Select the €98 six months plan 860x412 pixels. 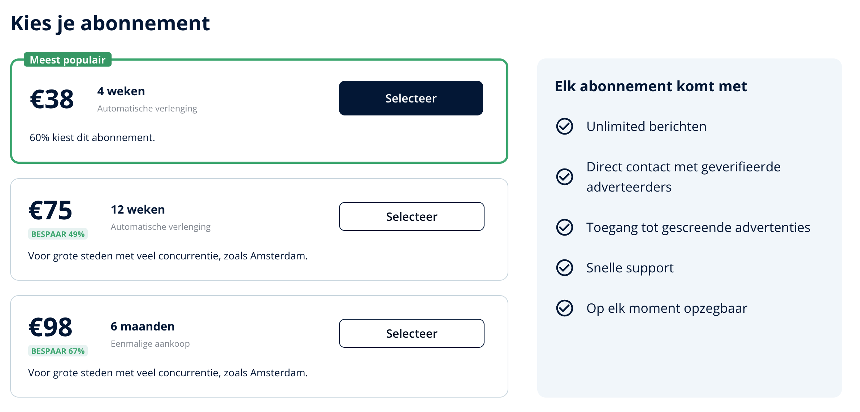tap(412, 333)
